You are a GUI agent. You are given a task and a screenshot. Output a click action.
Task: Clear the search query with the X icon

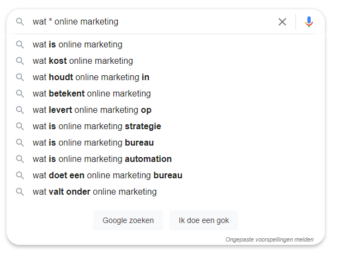tap(282, 22)
